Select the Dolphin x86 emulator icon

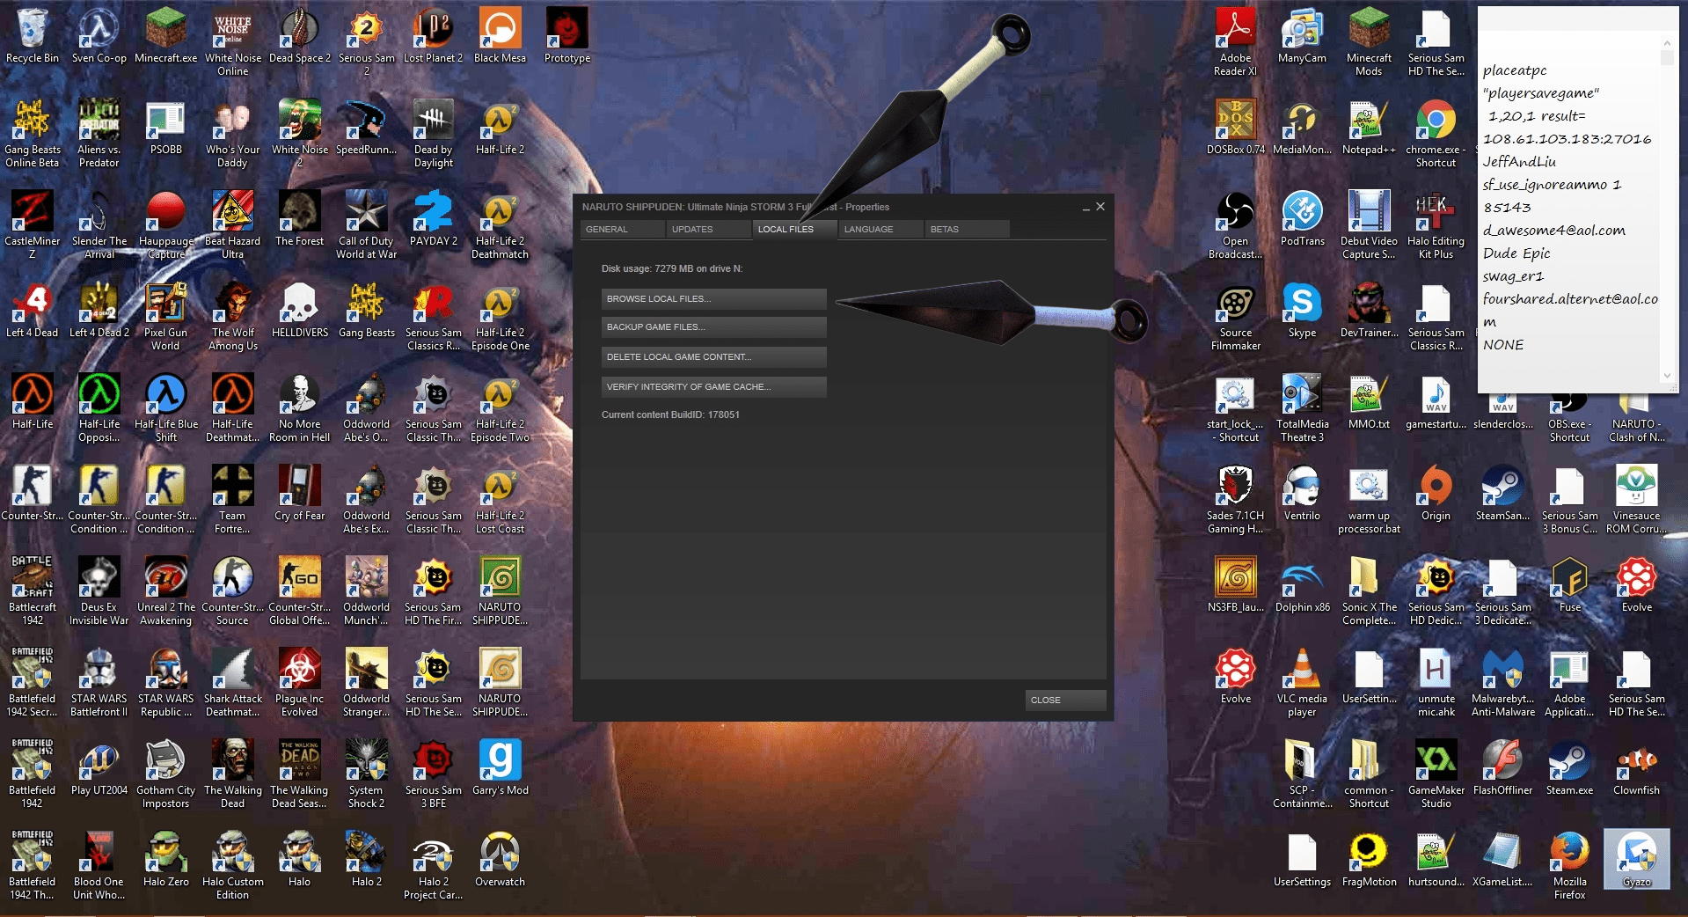1303,584
